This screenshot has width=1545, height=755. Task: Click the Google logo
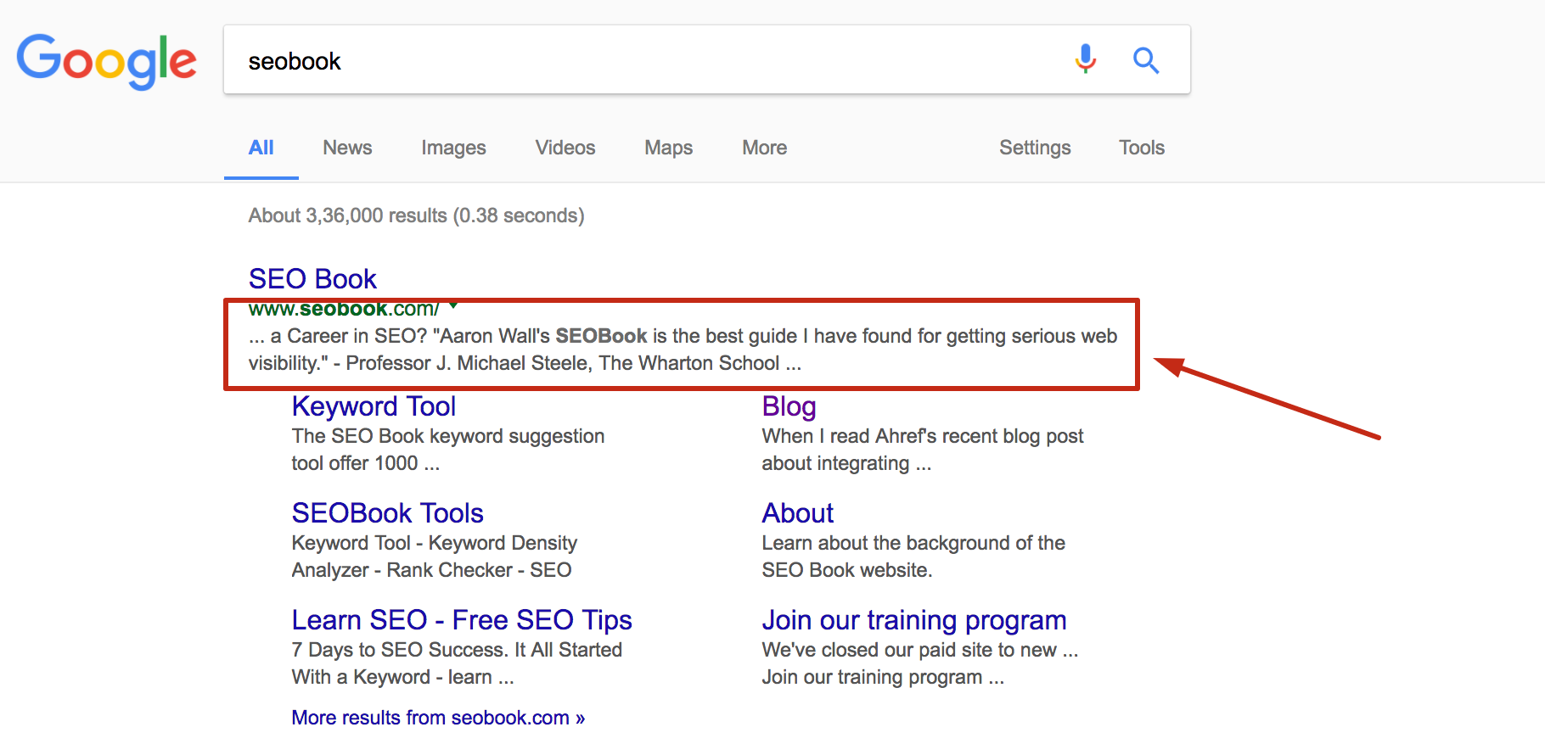click(107, 60)
